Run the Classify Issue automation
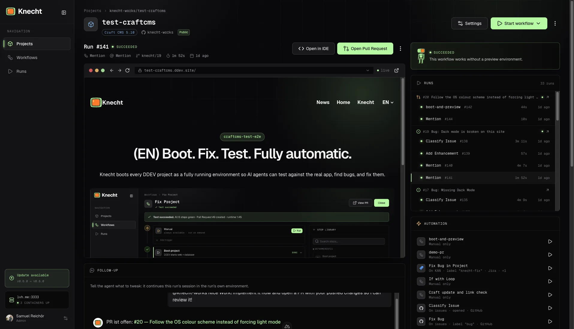This screenshot has height=329, width=574. point(550,308)
